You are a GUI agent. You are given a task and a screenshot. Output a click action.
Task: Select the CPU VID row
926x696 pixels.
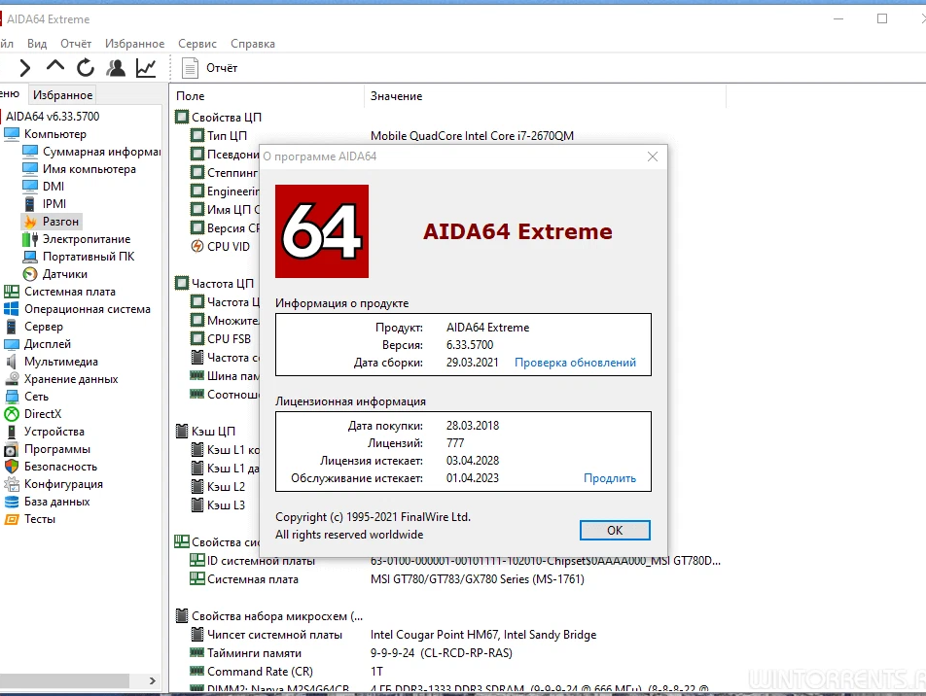pos(220,246)
